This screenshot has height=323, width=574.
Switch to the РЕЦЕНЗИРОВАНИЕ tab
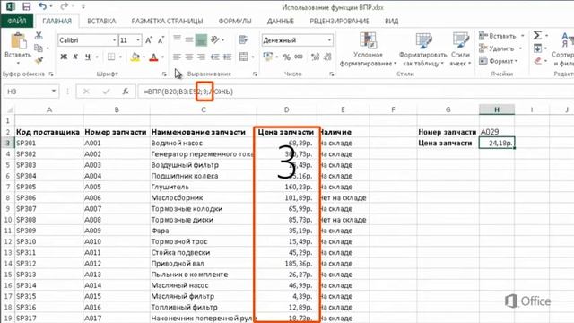point(339,21)
